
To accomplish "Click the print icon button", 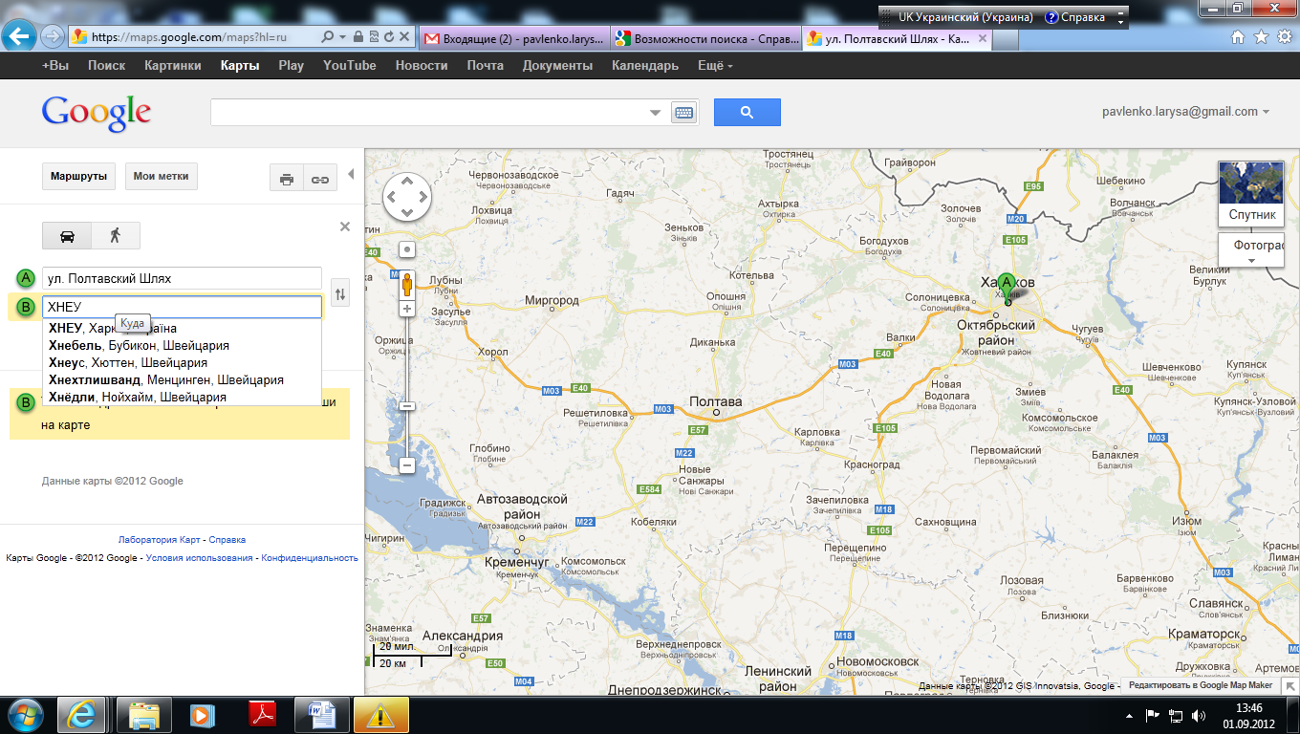I will coord(287,179).
